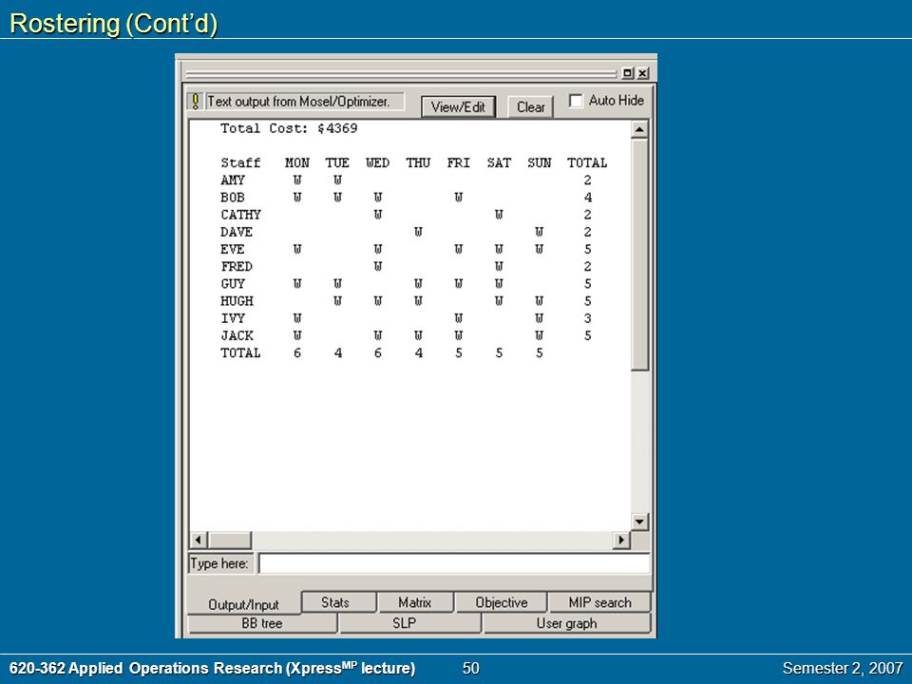Click the SAT column header
The image size is (912, 684).
pyautogui.click(x=499, y=162)
